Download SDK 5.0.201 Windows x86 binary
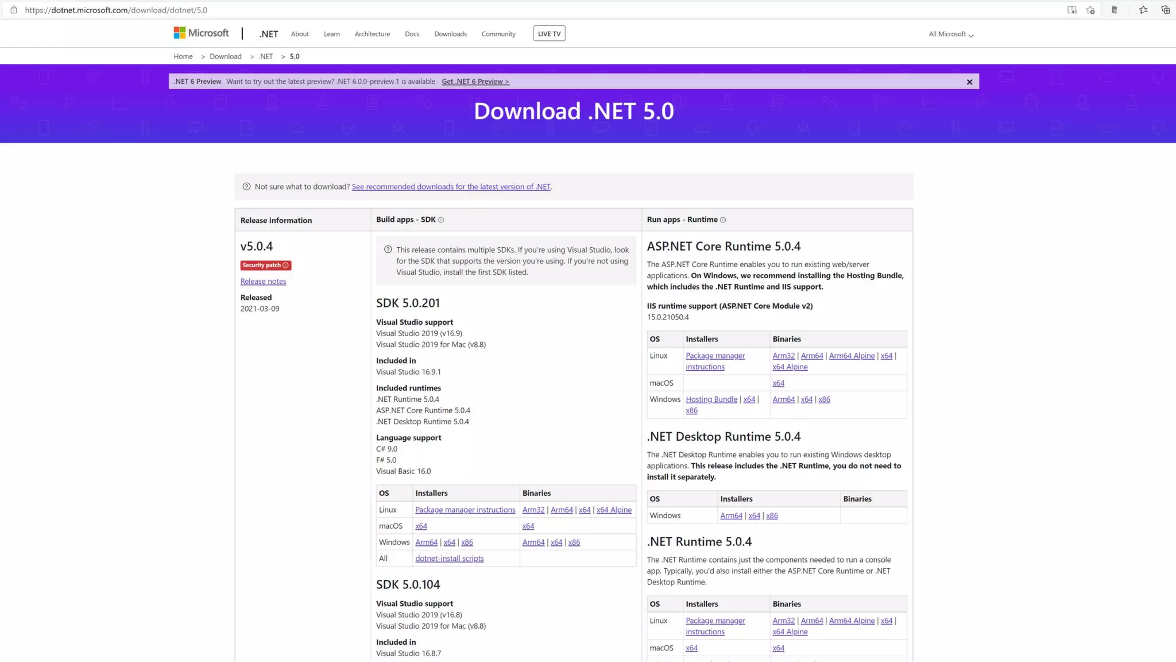This screenshot has height=662, width=1176. 574,542
